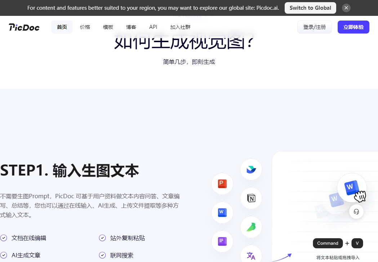Open the API nav link
Viewport: 378px width, 262px height.
click(x=153, y=27)
